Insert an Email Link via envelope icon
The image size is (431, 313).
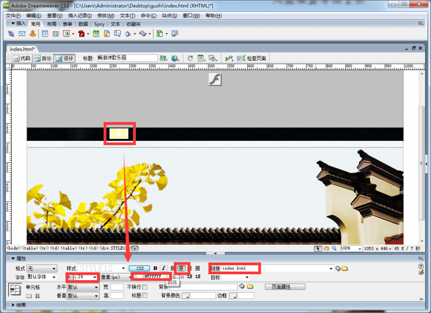coord(22,34)
